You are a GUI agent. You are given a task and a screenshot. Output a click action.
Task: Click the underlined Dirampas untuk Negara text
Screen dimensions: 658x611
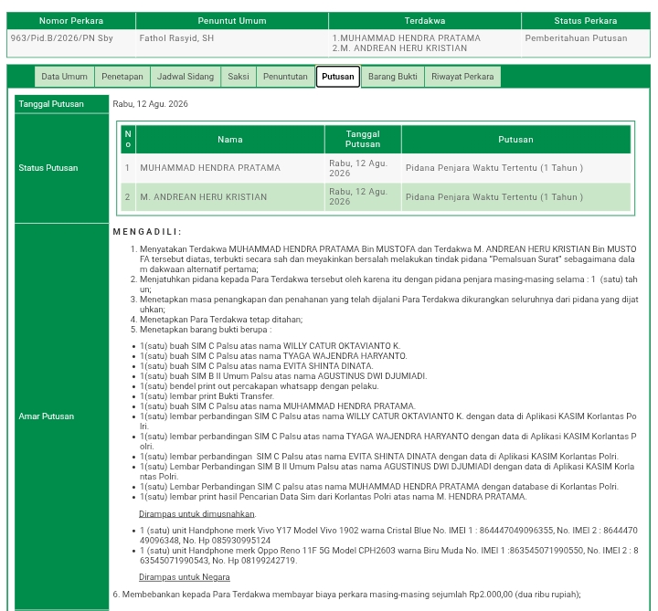185,577
